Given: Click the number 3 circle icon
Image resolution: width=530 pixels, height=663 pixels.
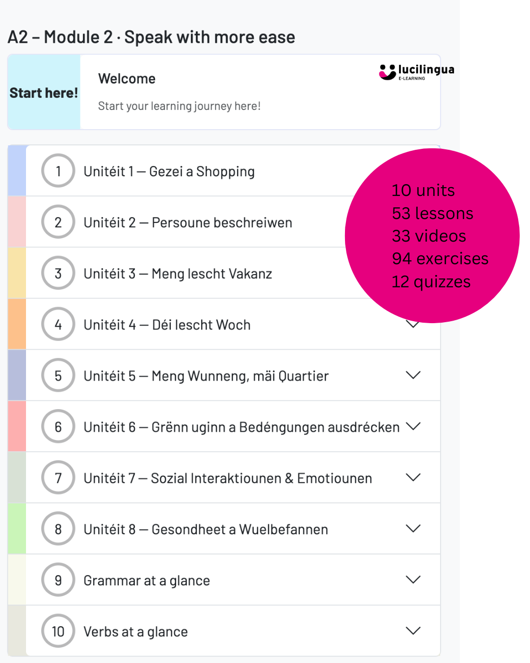Looking at the screenshot, I should pos(58,274).
